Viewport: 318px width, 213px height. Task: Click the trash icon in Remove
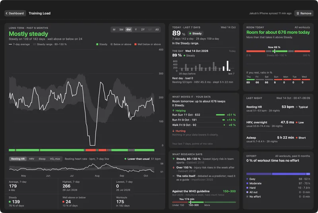[x=298, y=14]
